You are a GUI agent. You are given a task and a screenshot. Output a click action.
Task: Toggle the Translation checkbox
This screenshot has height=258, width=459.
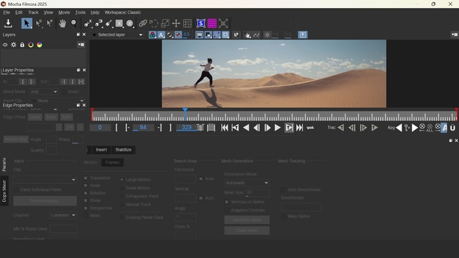[85, 178]
